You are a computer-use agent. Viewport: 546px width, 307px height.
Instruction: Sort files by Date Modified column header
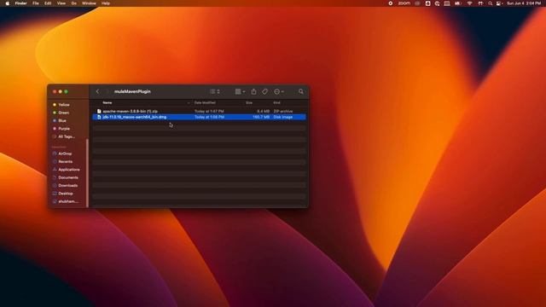tap(205, 102)
